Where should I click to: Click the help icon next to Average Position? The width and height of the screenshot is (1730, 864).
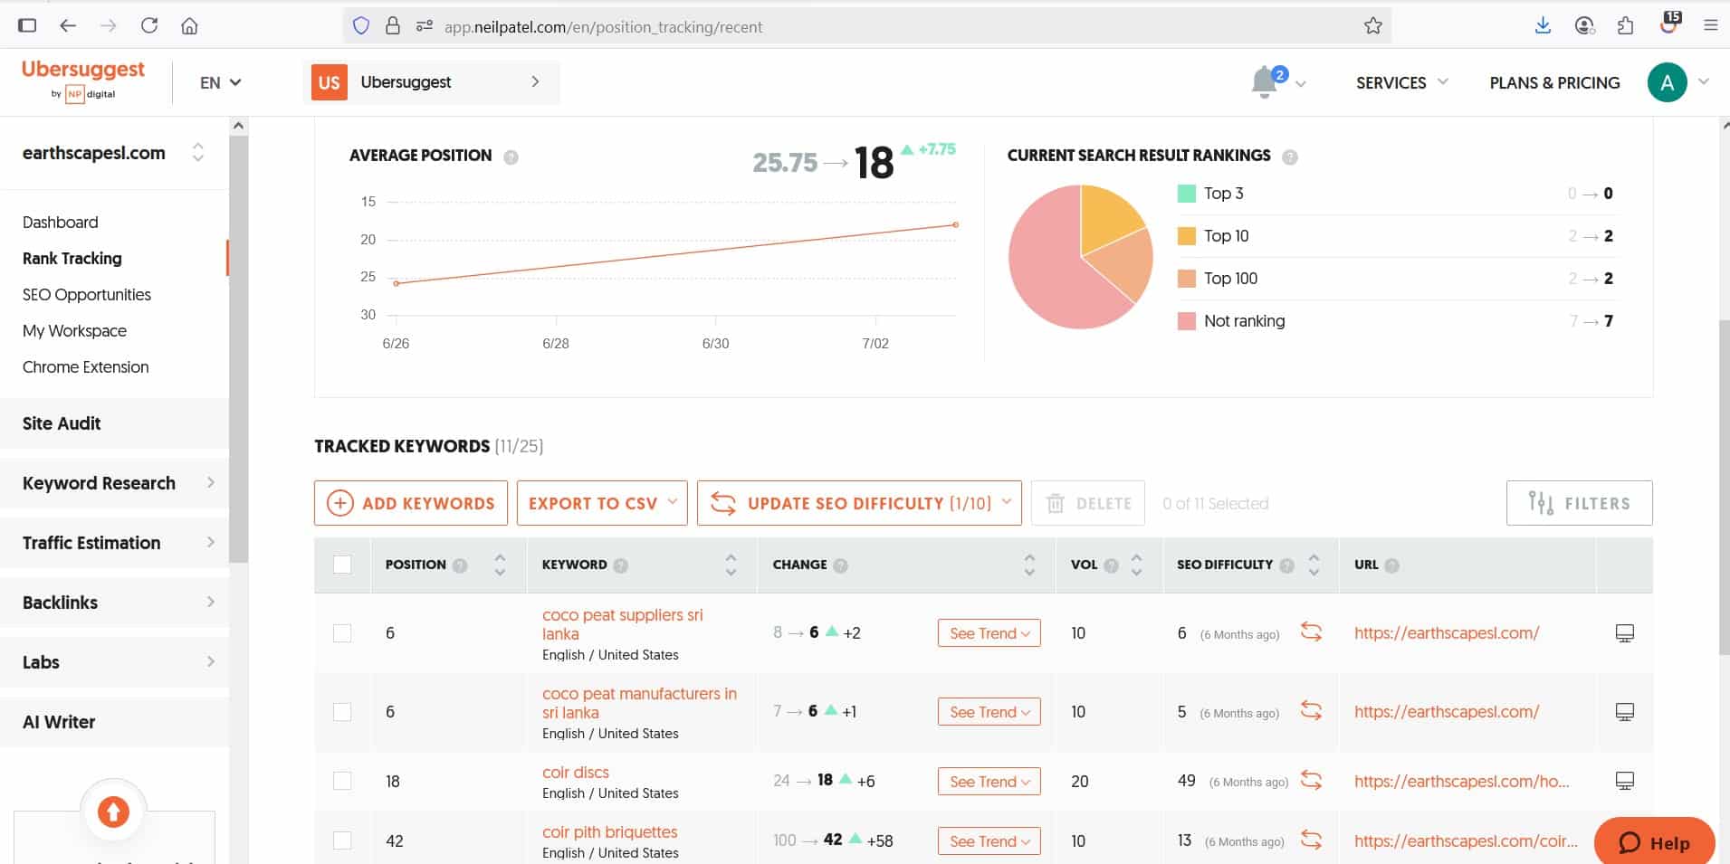click(511, 157)
